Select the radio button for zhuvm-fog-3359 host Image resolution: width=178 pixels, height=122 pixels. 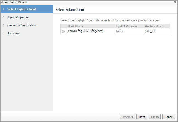click(63, 31)
